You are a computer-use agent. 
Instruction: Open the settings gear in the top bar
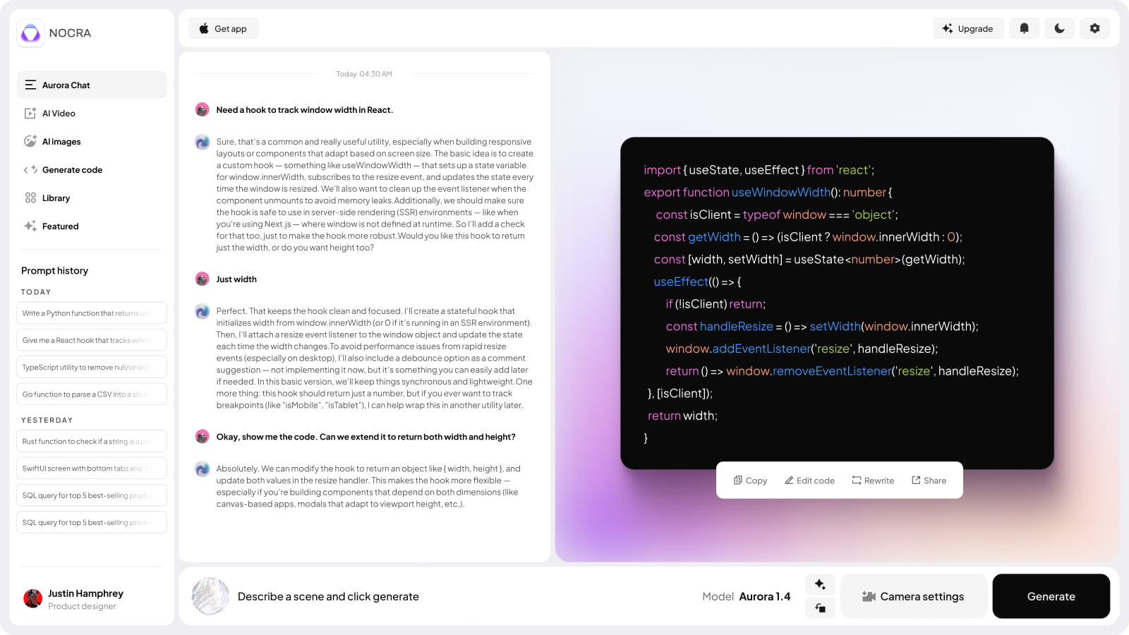point(1094,28)
